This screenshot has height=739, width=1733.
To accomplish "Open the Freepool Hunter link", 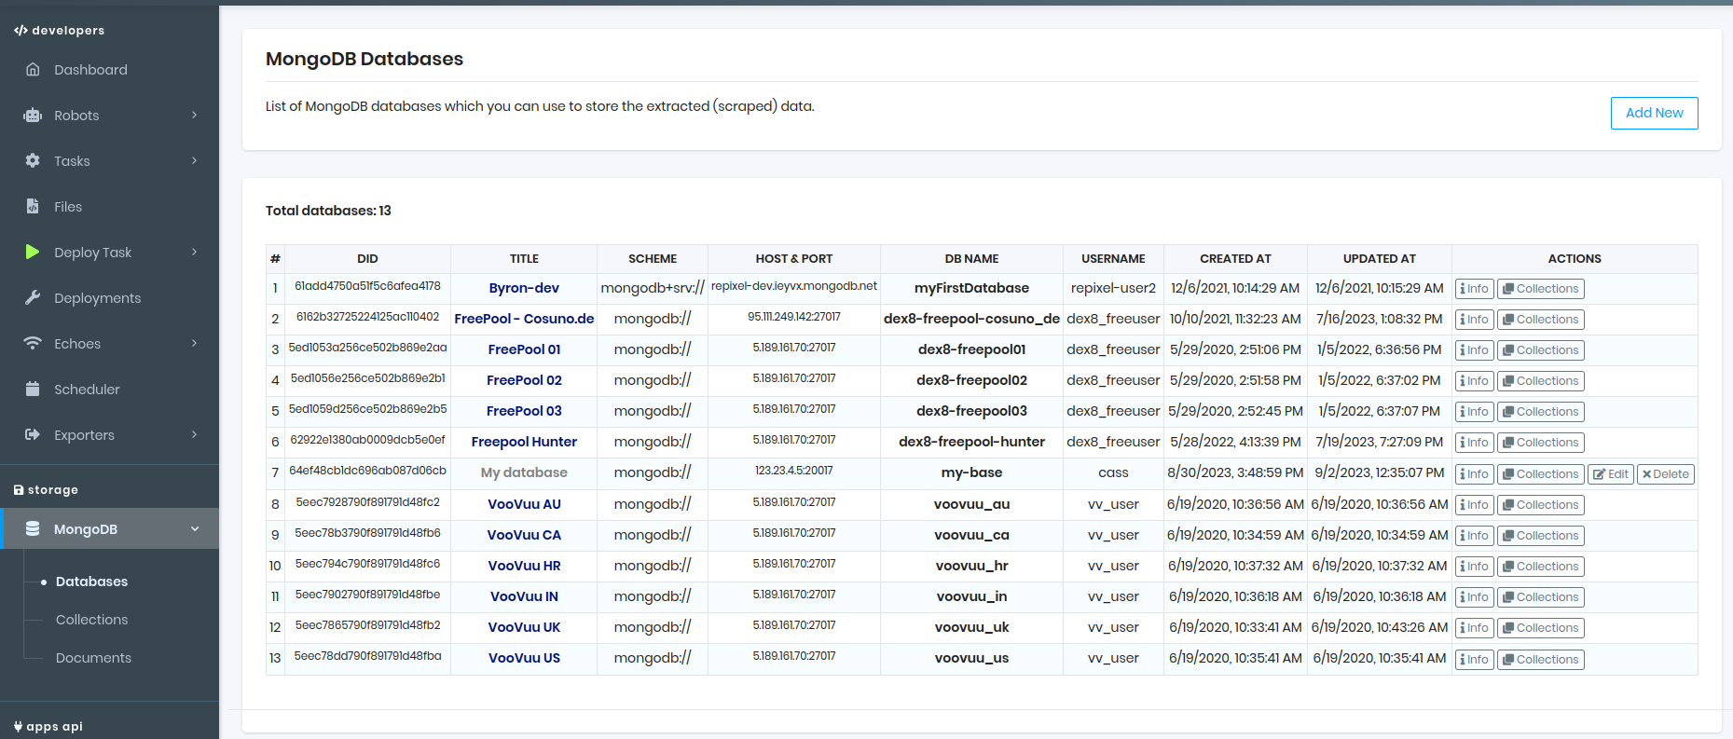I will pos(524,442).
